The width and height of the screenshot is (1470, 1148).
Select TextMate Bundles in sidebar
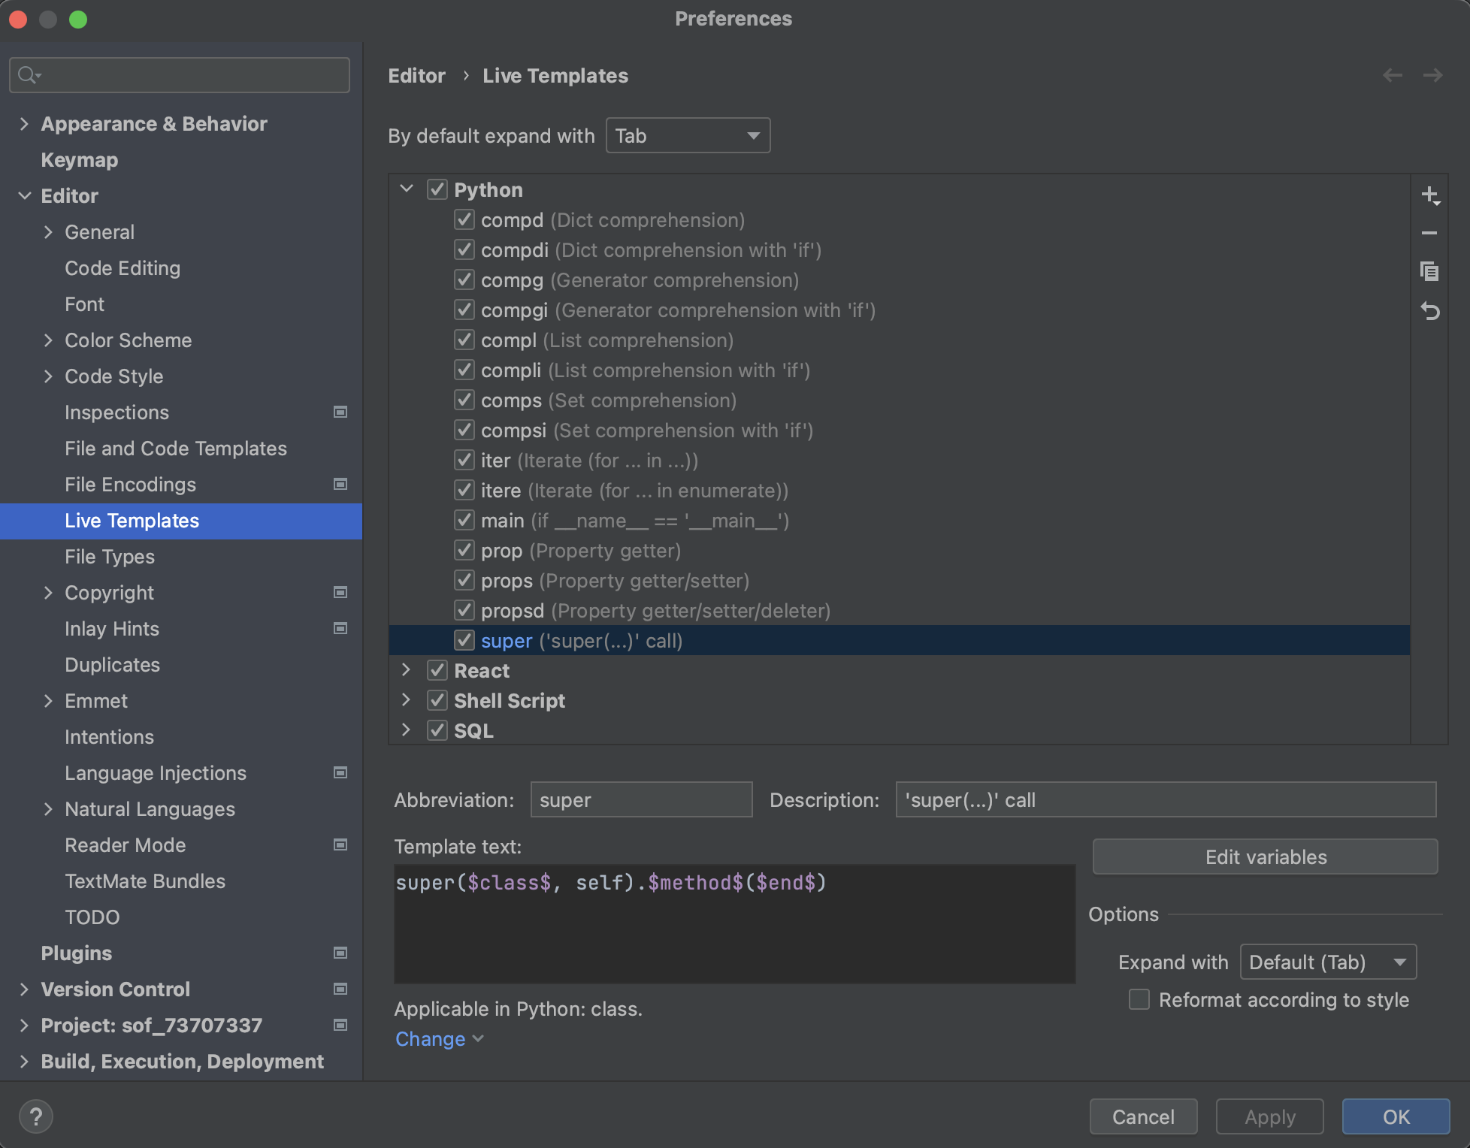click(x=145, y=881)
